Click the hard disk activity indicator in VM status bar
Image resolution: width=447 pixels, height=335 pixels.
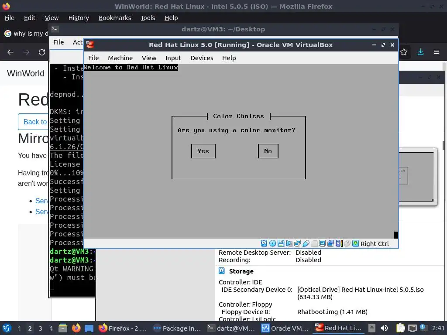(264, 243)
